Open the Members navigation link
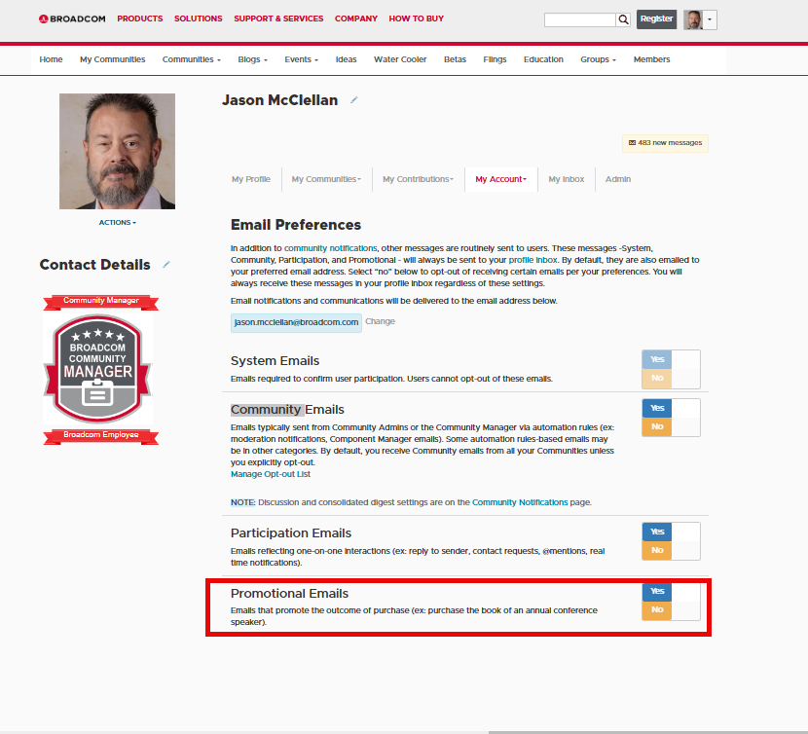 coord(652,59)
